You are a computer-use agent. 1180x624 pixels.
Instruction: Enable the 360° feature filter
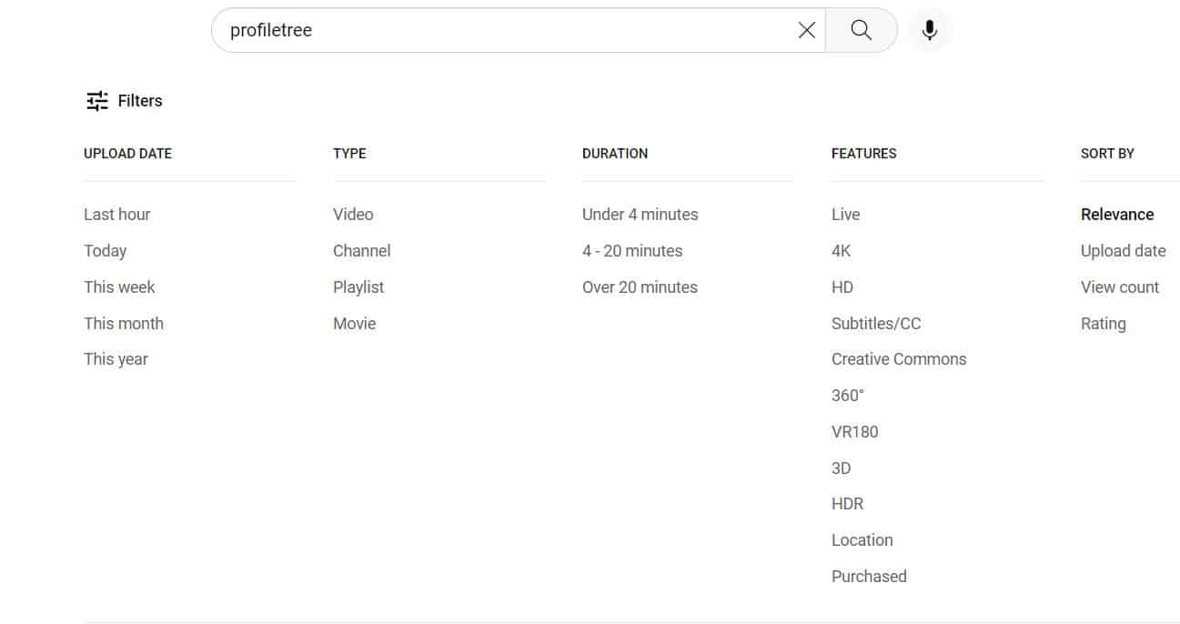click(x=848, y=396)
